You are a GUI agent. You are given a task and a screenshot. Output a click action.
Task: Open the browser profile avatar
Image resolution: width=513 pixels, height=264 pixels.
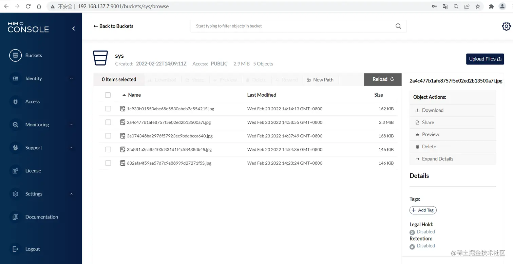point(502,6)
